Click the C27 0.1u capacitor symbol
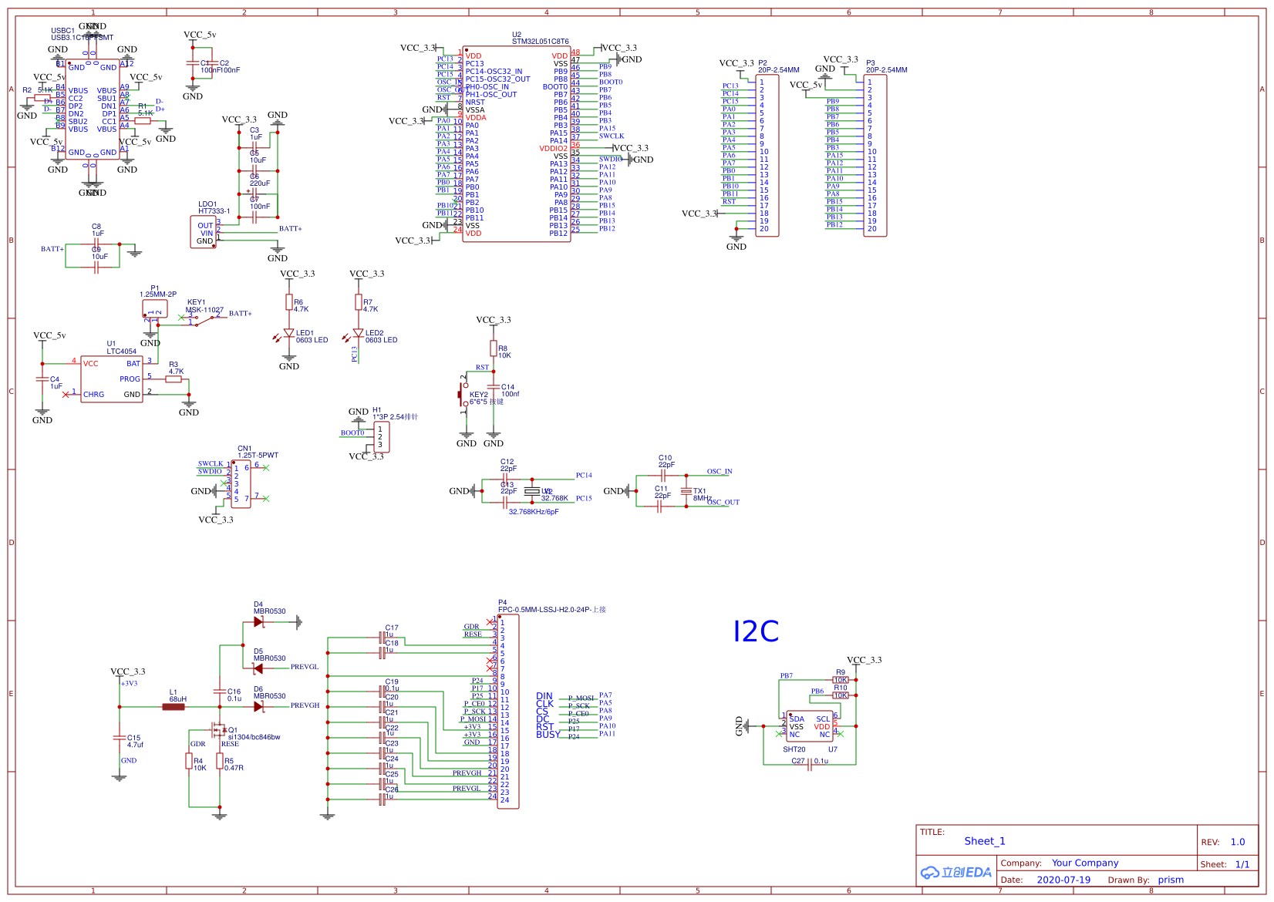Image resolution: width=1274 pixels, height=902 pixels. tap(810, 764)
